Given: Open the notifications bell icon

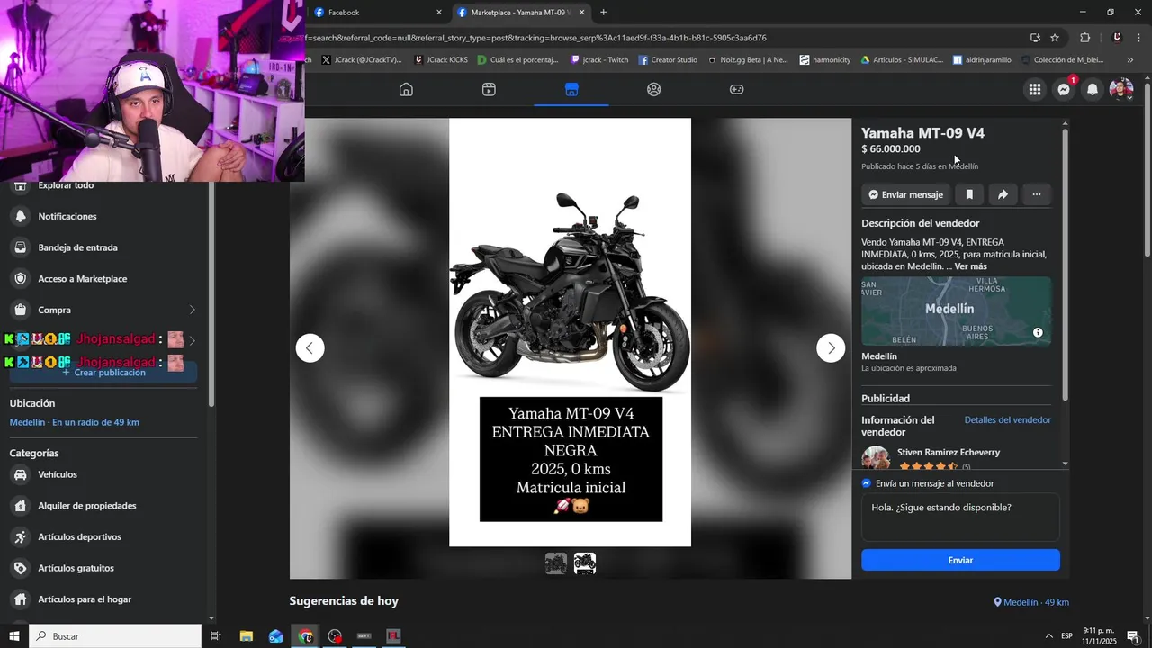Looking at the screenshot, I should point(1093,89).
